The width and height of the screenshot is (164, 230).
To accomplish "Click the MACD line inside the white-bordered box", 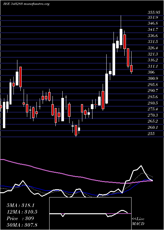I will click(89, 214).
